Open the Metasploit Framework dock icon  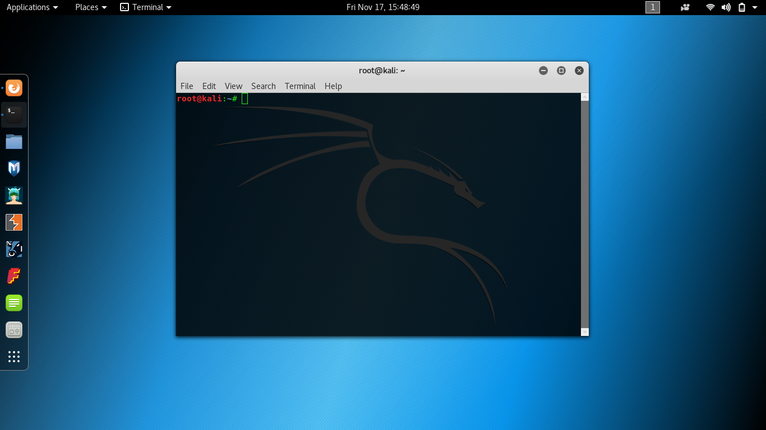pyautogui.click(x=14, y=169)
